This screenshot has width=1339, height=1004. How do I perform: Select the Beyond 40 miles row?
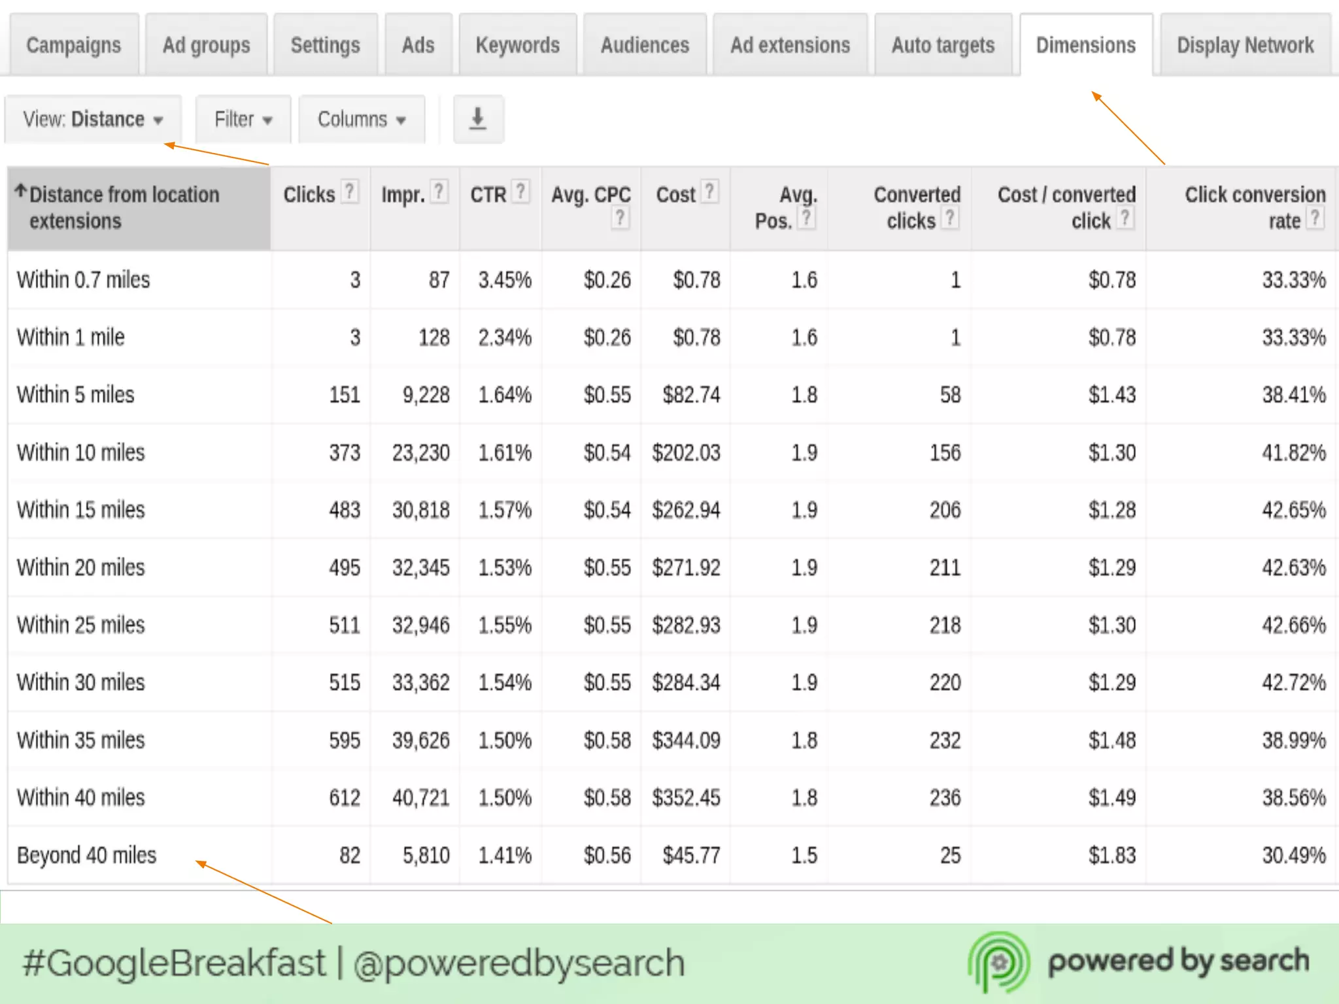(87, 855)
